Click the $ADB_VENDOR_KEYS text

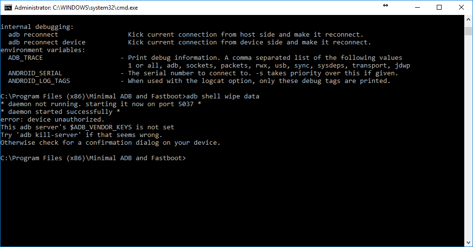pos(101,127)
